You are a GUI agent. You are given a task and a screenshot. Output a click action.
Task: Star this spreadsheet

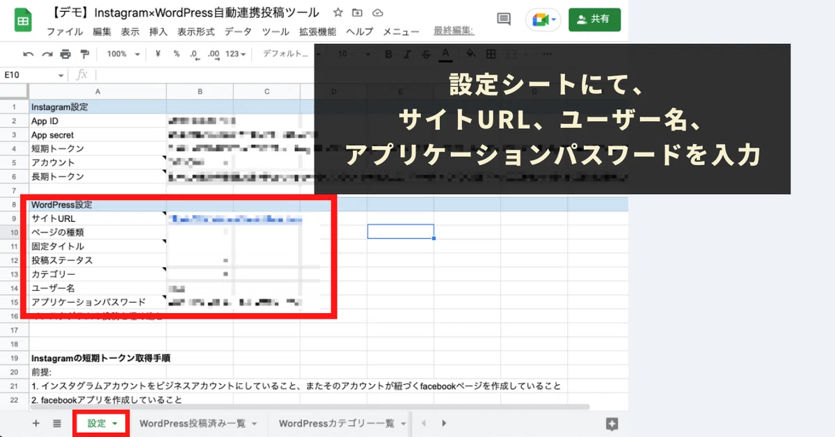pyautogui.click(x=337, y=13)
